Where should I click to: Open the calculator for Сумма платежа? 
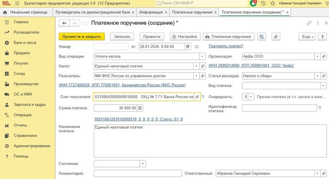point(140,108)
